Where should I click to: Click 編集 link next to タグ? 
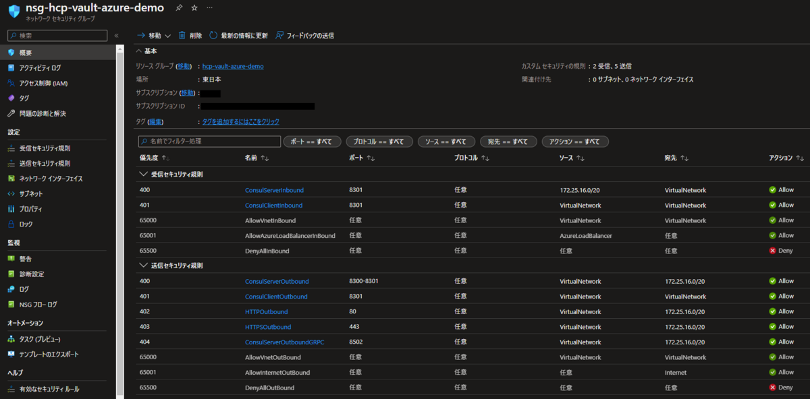pyautogui.click(x=156, y=121)
